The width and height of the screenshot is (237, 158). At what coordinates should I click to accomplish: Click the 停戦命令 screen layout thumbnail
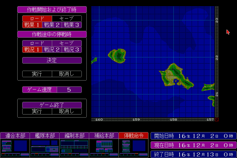(x=133, y=148)
